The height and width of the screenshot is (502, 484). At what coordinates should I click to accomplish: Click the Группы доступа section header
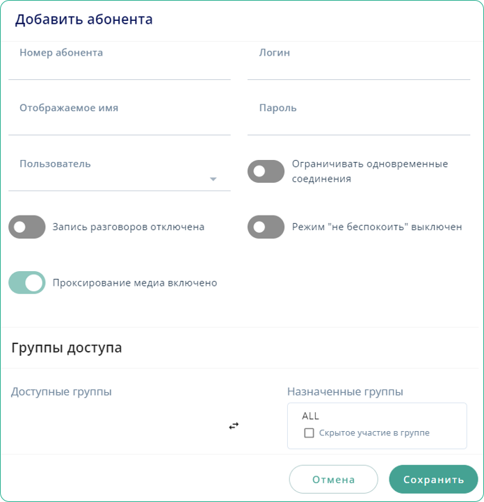coord(67,348)
